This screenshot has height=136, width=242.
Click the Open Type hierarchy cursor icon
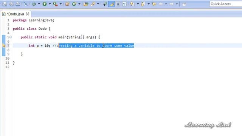105,4
